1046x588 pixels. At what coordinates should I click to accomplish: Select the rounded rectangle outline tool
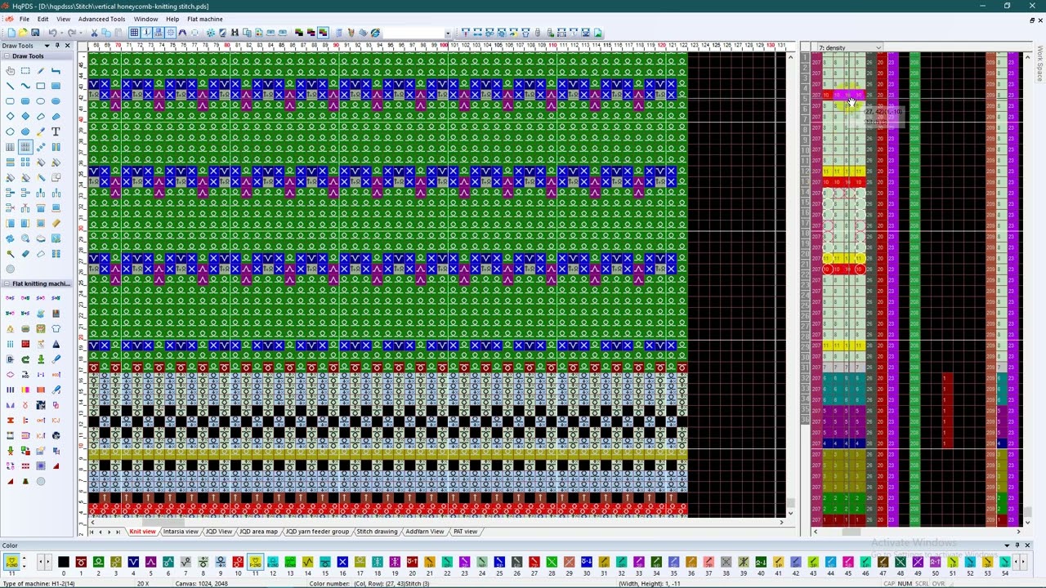pos(11,101)
